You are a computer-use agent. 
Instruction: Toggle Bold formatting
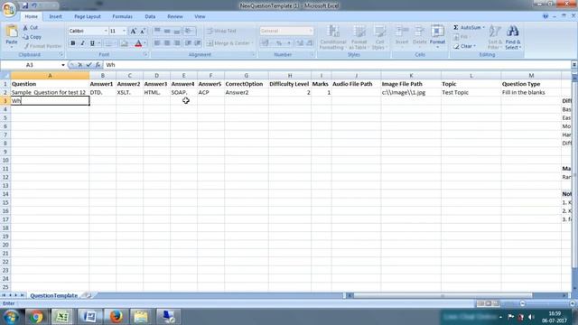click(x=73, y=43)
